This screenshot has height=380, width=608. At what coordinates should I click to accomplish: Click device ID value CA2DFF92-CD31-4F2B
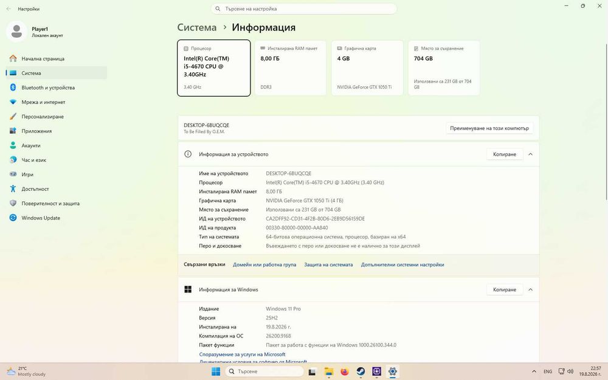pyautogui.click(x=315, y=219)
